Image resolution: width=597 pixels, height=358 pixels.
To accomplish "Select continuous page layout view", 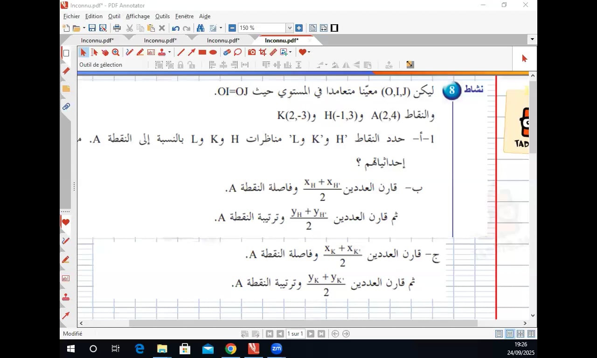I will coord(510,334).
